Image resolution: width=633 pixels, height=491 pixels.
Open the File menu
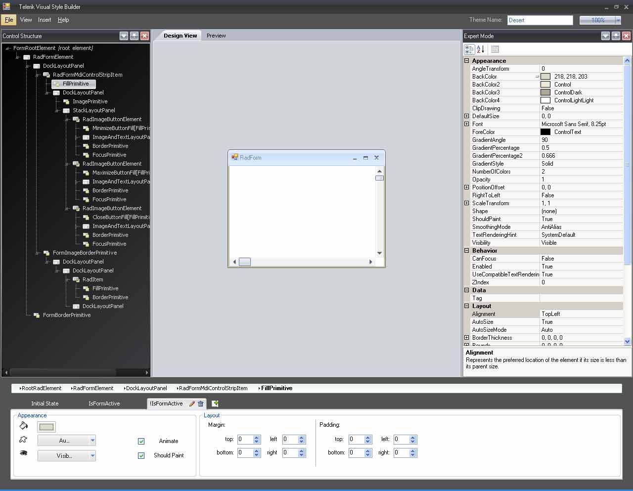[x=9, y=20]
